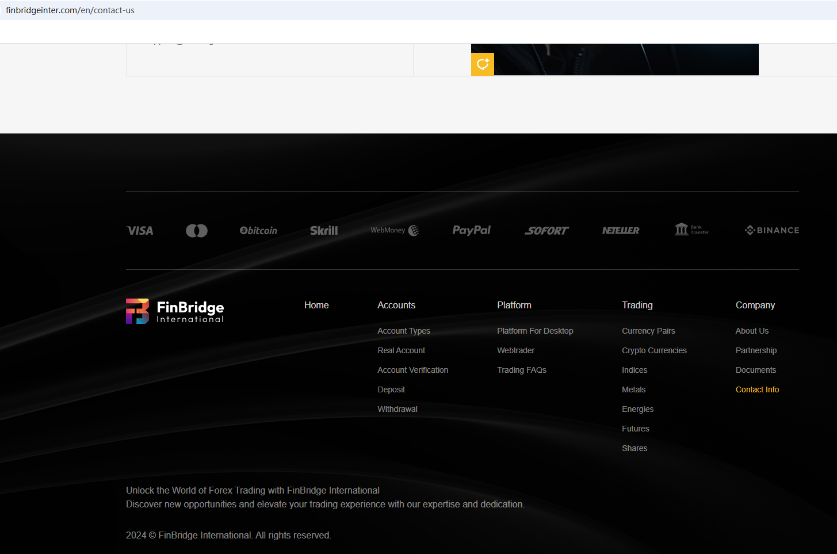Click the PayPal payment logo
837x554 pixels.
(x=472, y=230)
